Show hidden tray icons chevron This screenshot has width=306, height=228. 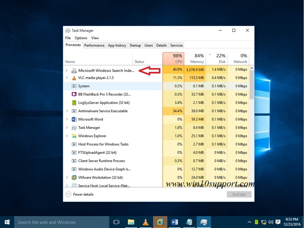tap(249, 222)
